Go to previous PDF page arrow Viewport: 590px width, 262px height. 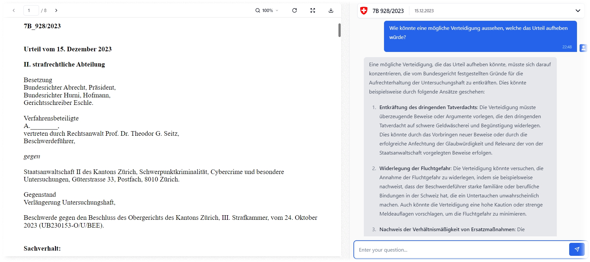14,10
